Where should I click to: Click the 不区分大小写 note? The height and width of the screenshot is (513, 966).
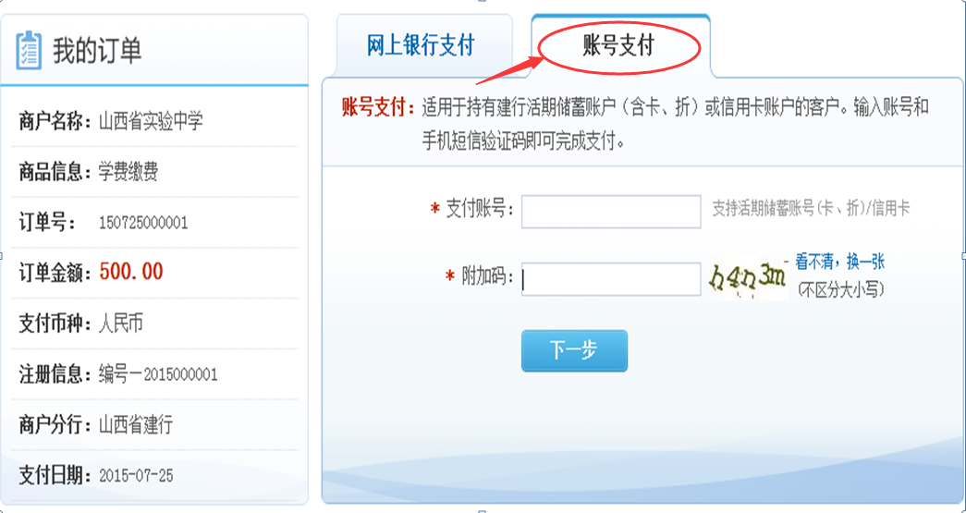click(x=840, y=289)
